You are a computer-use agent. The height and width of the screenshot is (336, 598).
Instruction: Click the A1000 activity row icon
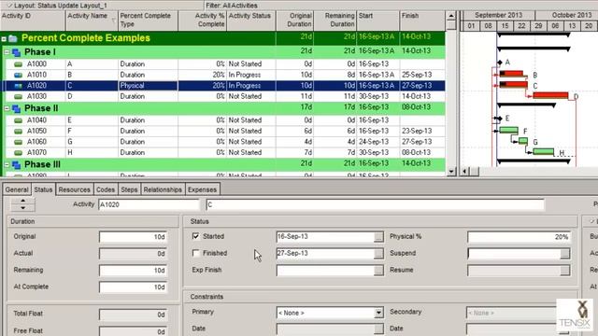tap(18, 64)
